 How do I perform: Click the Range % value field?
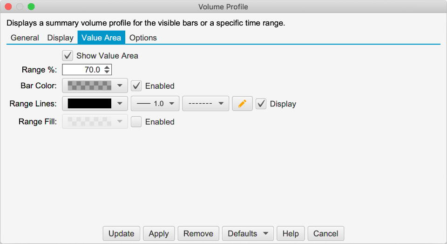pyautogui.click(x=83, y=70)
